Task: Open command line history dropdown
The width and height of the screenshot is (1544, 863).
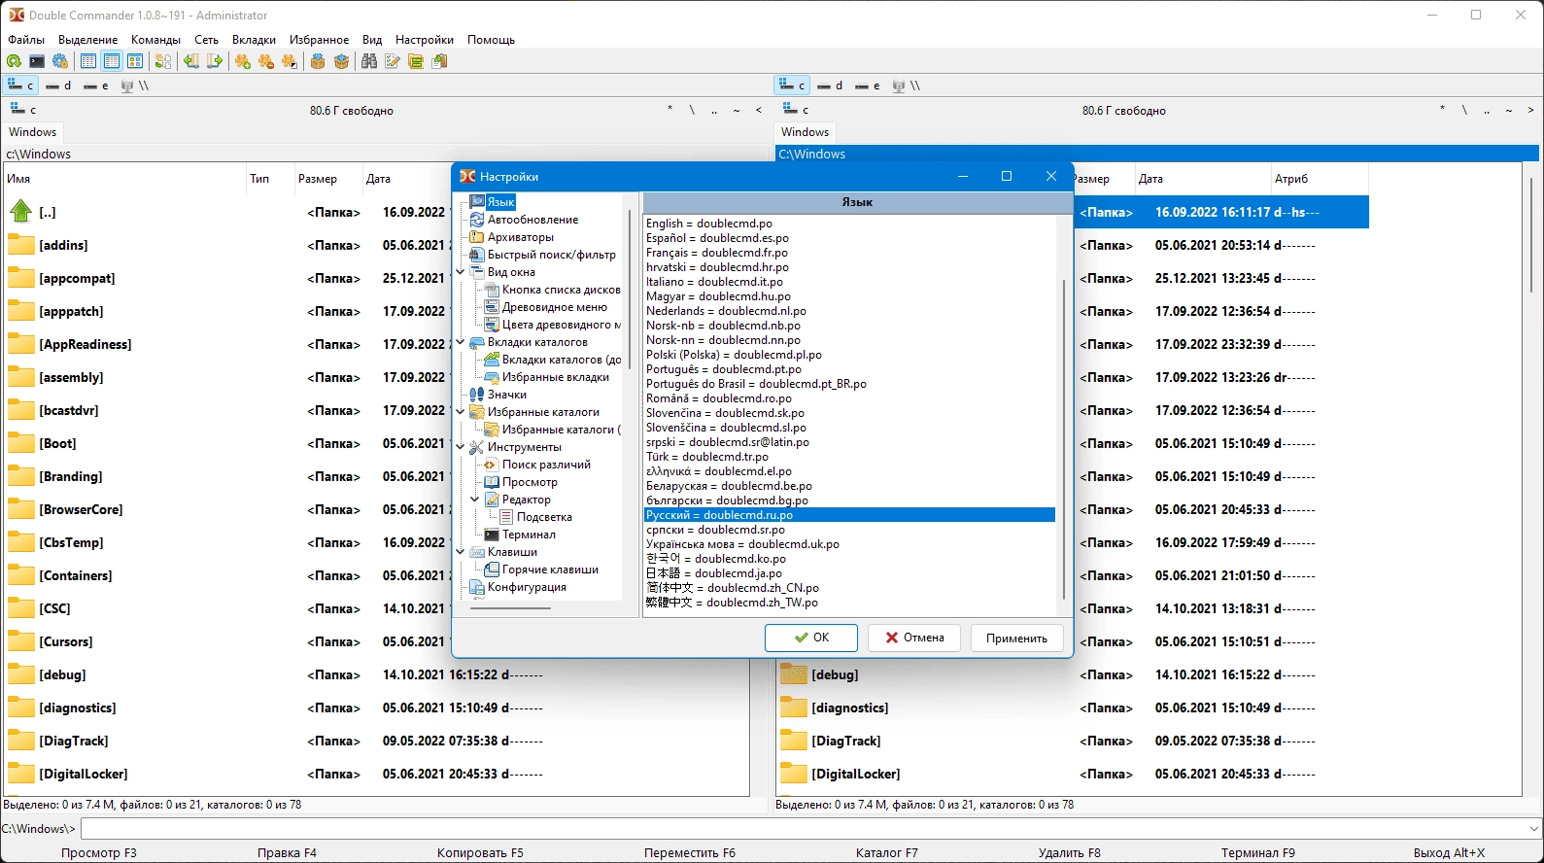Action: [x=1534, y=829]
